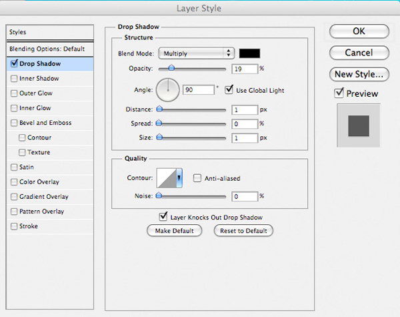Select the Drop Shadow list row
The width and height of the screenshot is (400, 317).
click(x=50, y=64)
